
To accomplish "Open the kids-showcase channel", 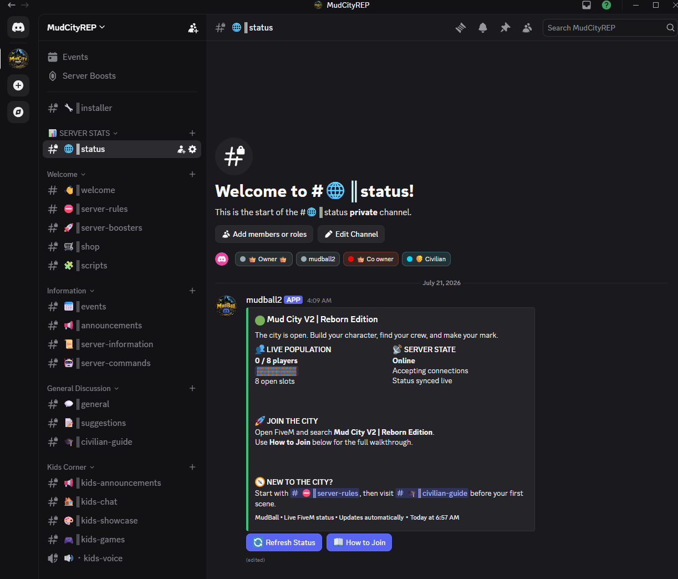I will point(122,521).
